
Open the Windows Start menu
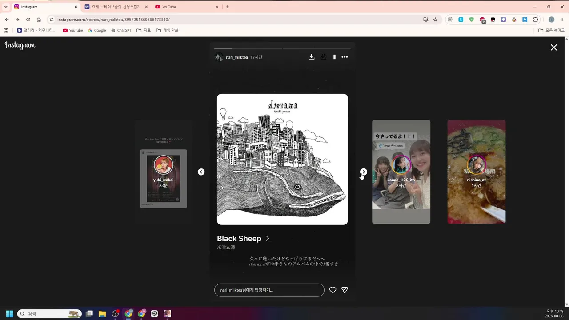point(9,314)
